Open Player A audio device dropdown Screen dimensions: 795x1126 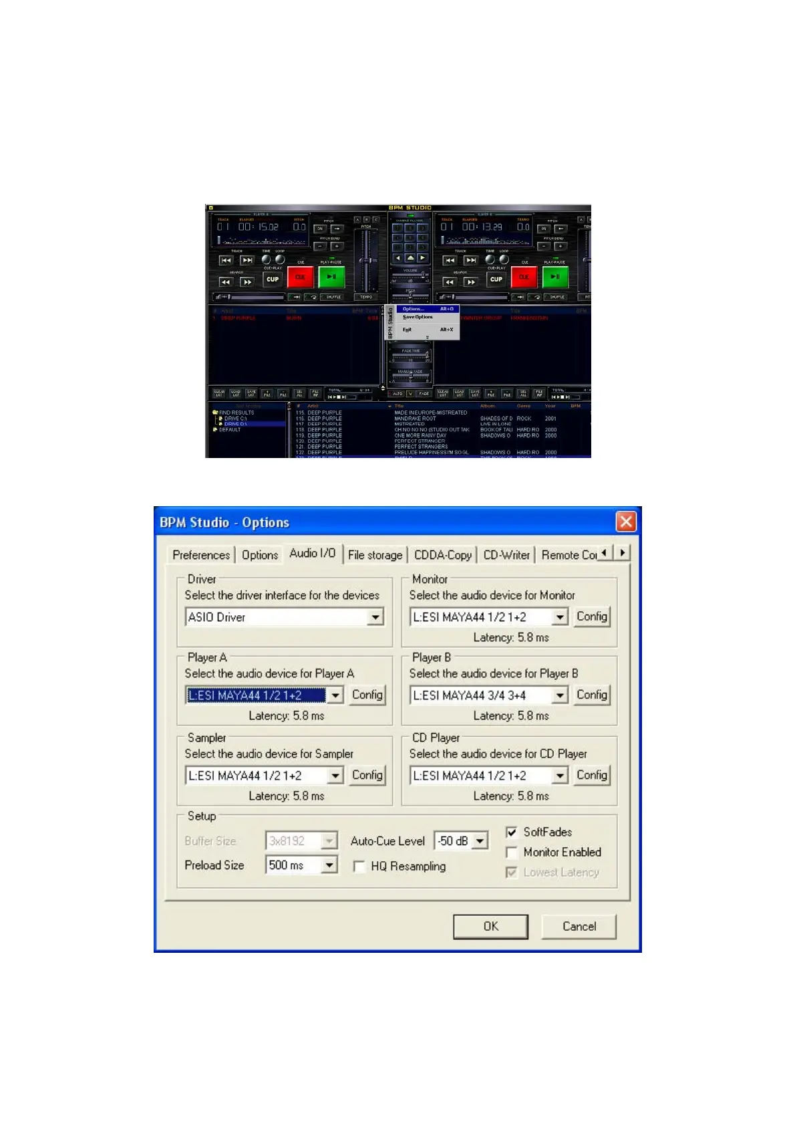[335, 695]
